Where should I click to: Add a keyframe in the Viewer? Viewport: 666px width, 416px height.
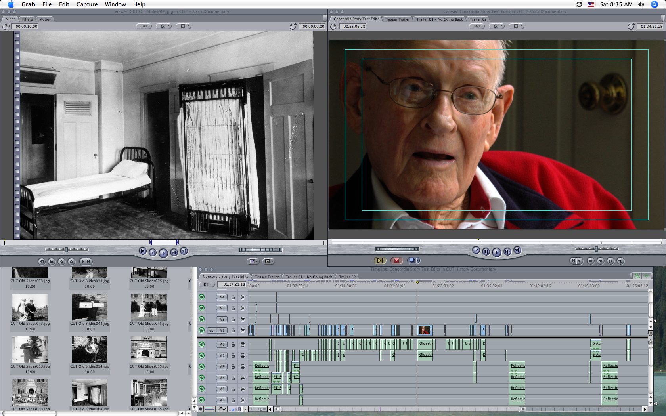tap(61, 261)
